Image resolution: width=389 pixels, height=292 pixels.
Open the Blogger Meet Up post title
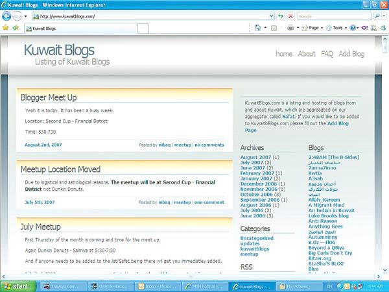tap(49, 97)
